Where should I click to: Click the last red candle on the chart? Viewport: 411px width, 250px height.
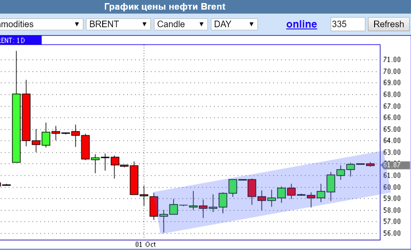[x=370, y=164]
